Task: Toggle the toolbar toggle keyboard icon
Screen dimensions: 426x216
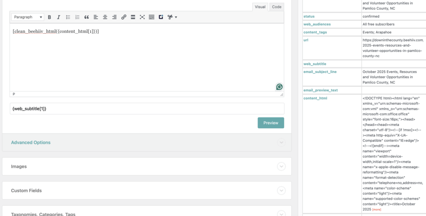Action: click(x=151, y=17)
